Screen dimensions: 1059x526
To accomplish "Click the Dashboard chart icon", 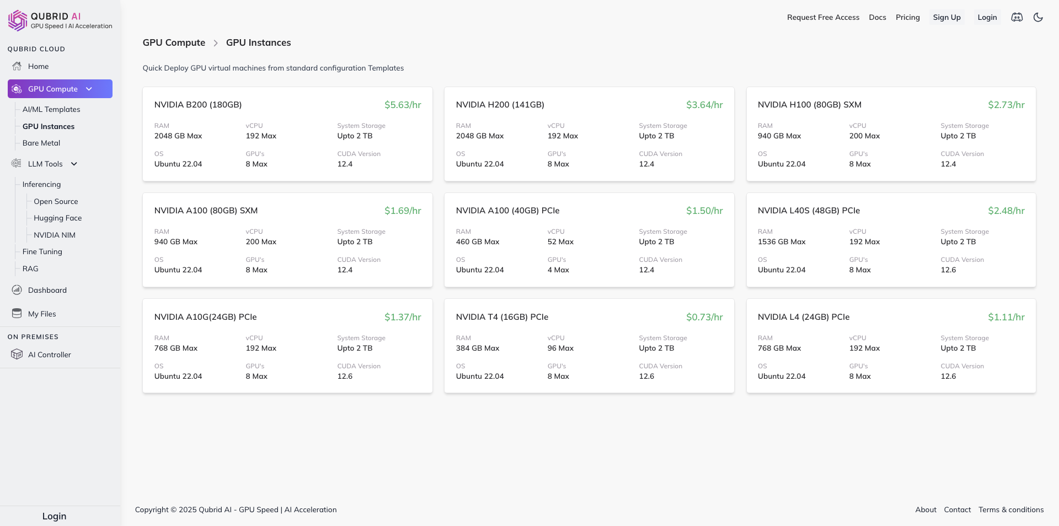I will tap(17, 290).
